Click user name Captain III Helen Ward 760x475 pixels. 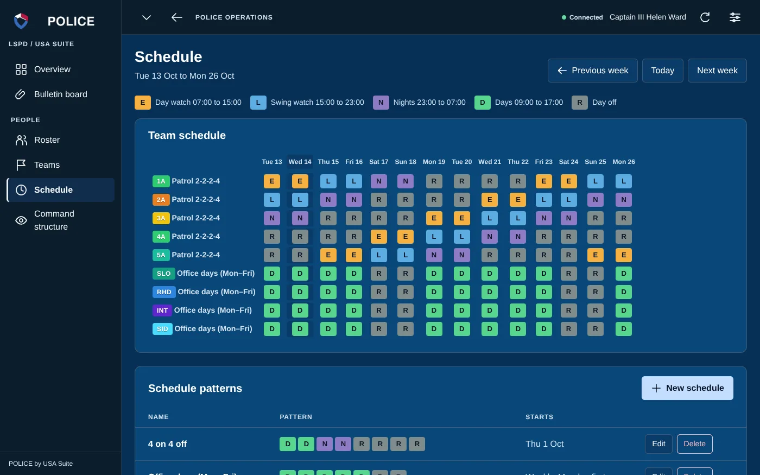pyautogui.click(x=648, y=17)
